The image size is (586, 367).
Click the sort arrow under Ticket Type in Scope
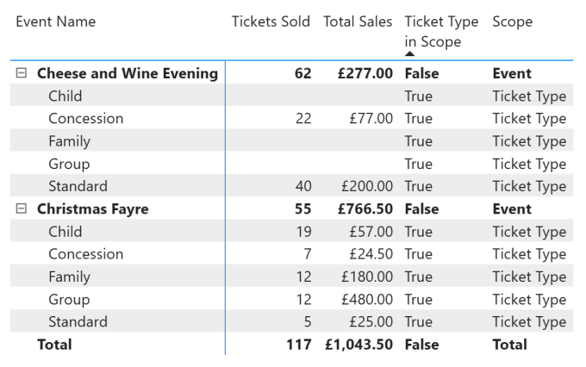tap(409, 53)
